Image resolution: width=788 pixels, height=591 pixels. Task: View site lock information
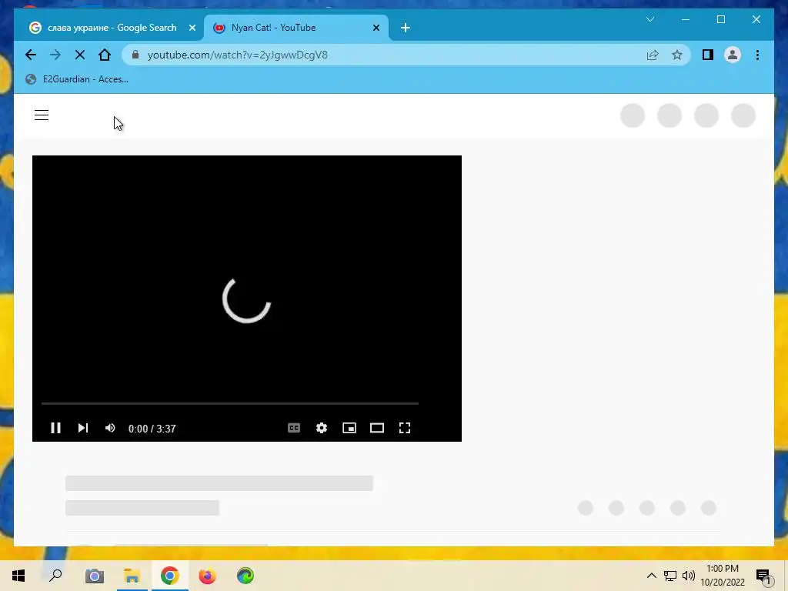click(x=135, y=55)
